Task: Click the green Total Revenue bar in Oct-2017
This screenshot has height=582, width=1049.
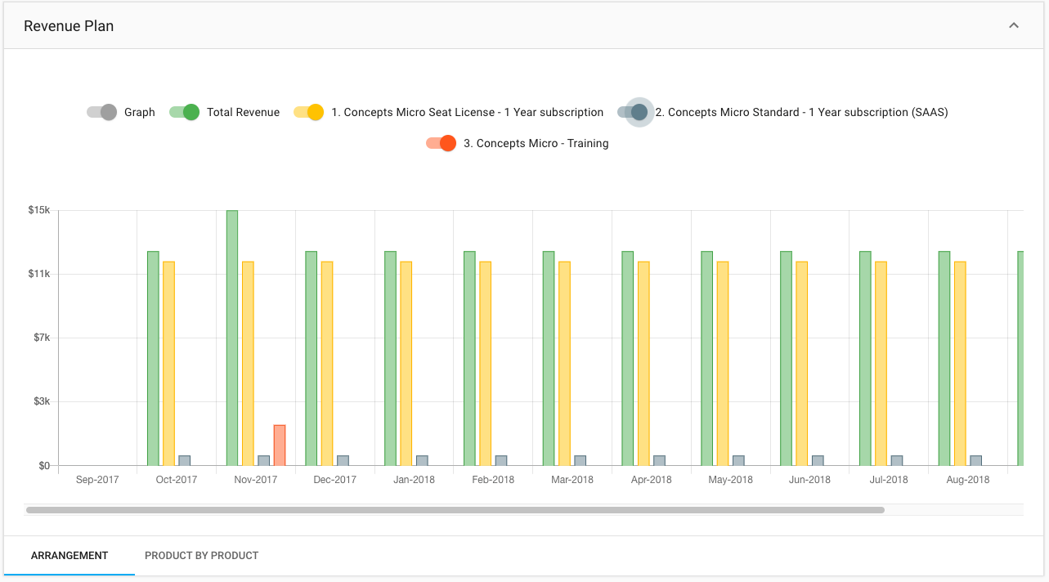Action: [153, 358]
